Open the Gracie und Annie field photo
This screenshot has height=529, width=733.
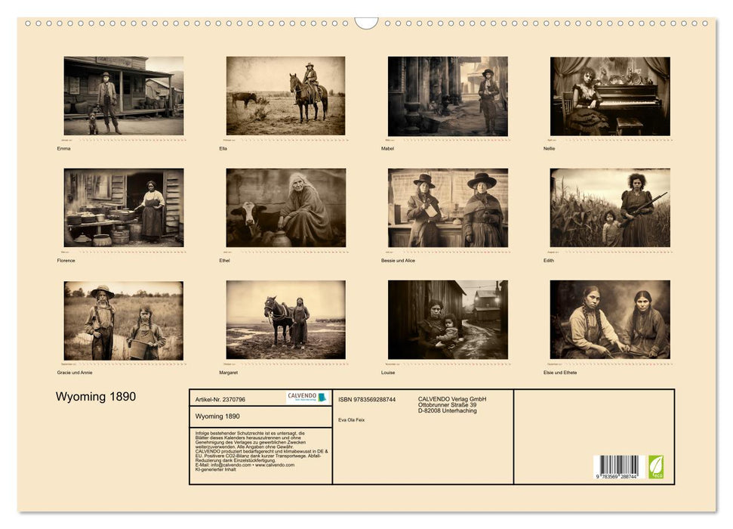[x=124, y=320]
